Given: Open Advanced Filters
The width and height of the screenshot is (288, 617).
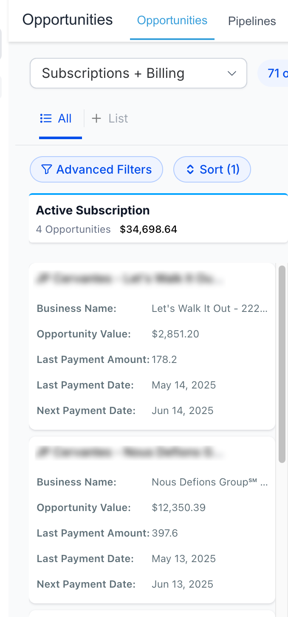Looking at the screenshot, I should click(96, 169).
